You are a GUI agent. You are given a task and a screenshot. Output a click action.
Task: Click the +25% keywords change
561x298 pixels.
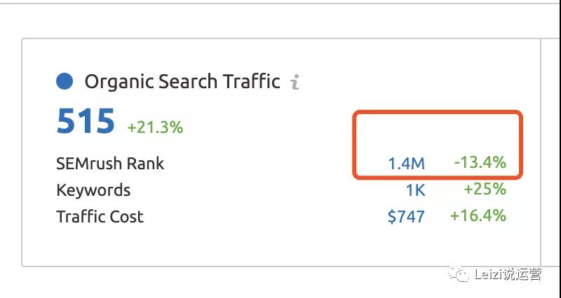[x=485, y=189]
